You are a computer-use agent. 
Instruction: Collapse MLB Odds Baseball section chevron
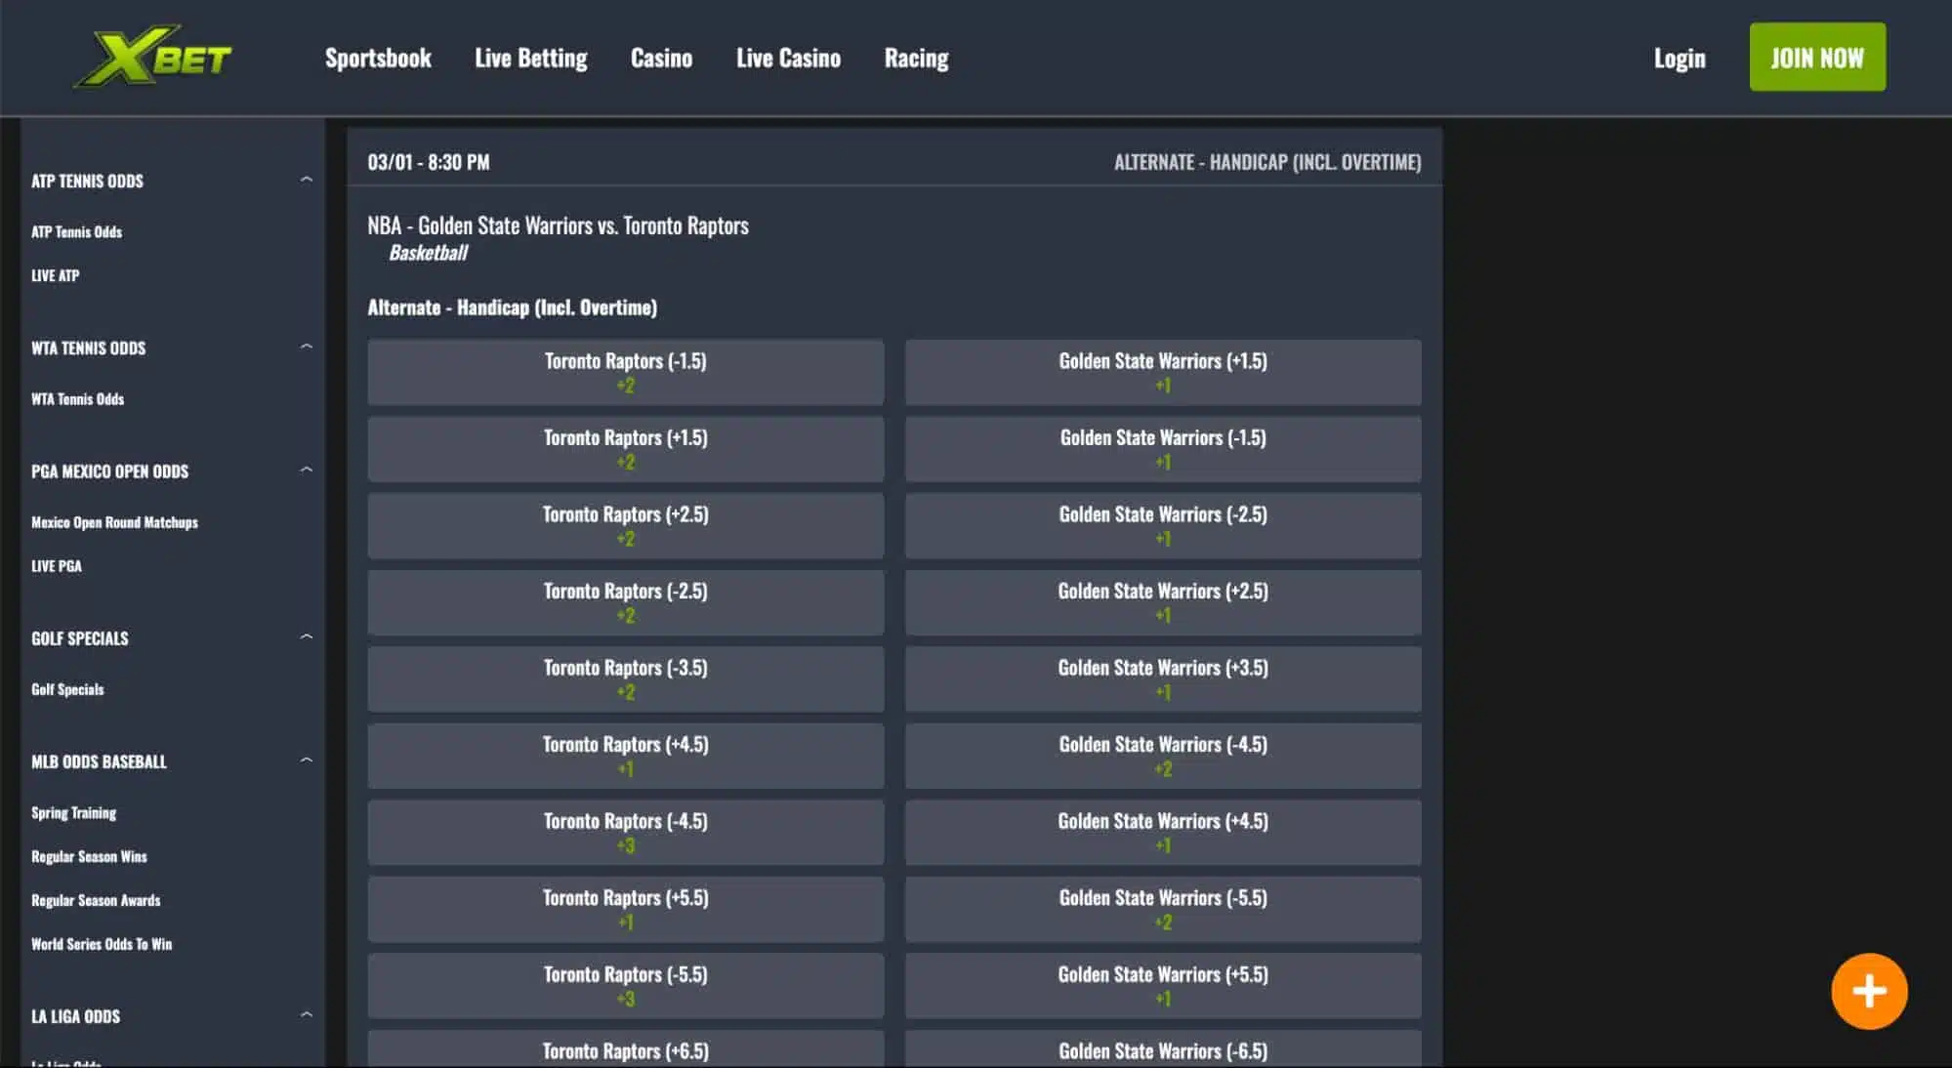point(306,760)
